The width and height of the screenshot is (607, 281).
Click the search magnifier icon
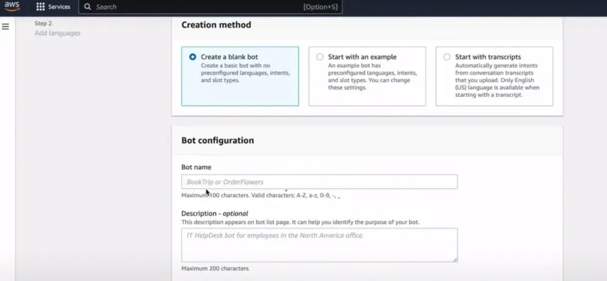pos(86,7)
